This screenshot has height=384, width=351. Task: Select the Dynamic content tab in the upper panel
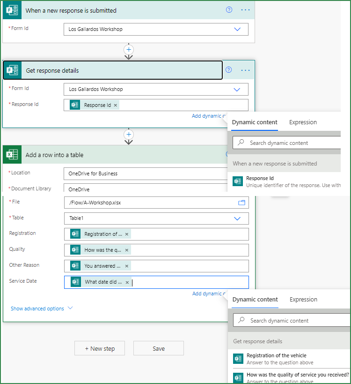255,122
